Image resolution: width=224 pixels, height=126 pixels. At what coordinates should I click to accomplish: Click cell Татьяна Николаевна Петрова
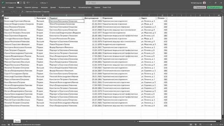66,38
